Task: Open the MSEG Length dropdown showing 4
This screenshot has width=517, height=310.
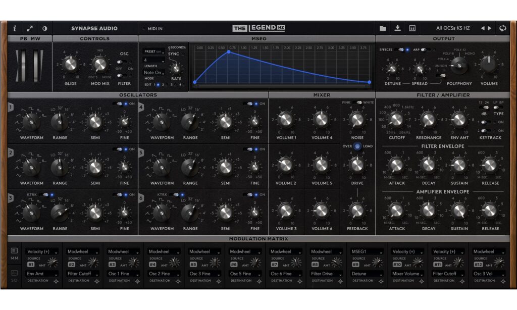Action: pyautogui.click(x=153, y=61)
